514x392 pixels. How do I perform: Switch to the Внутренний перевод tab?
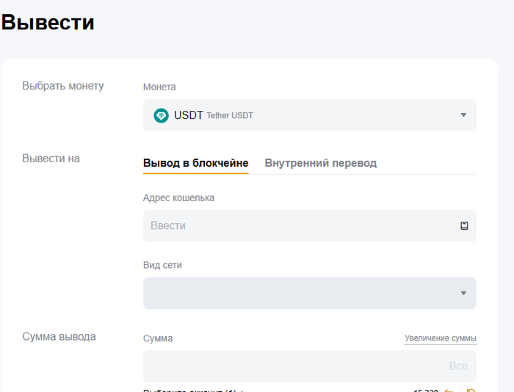coord(320,163)
